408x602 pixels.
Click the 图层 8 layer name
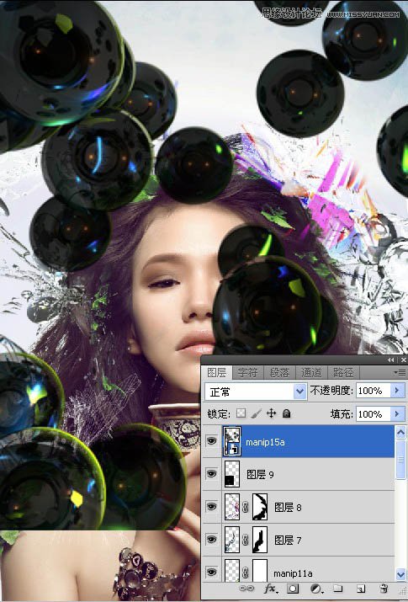tap(288, 508)
